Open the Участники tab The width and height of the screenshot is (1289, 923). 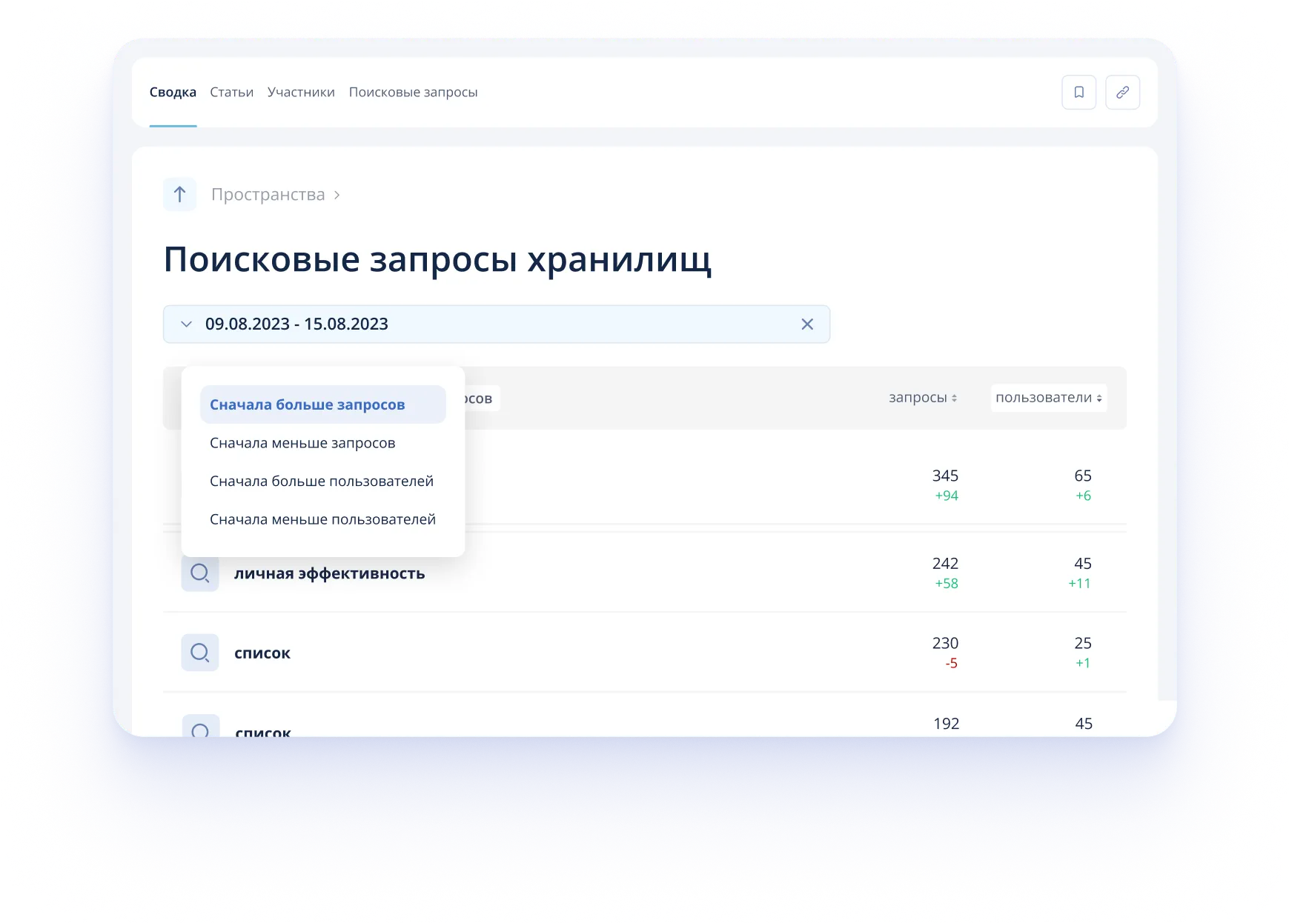click(301, 93)
